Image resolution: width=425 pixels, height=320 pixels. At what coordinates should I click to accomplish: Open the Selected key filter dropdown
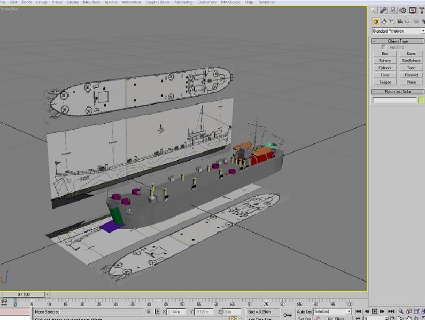pos(333,311)
